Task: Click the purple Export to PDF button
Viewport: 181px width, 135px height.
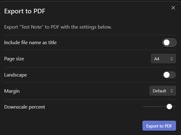Action: point(159,126)
